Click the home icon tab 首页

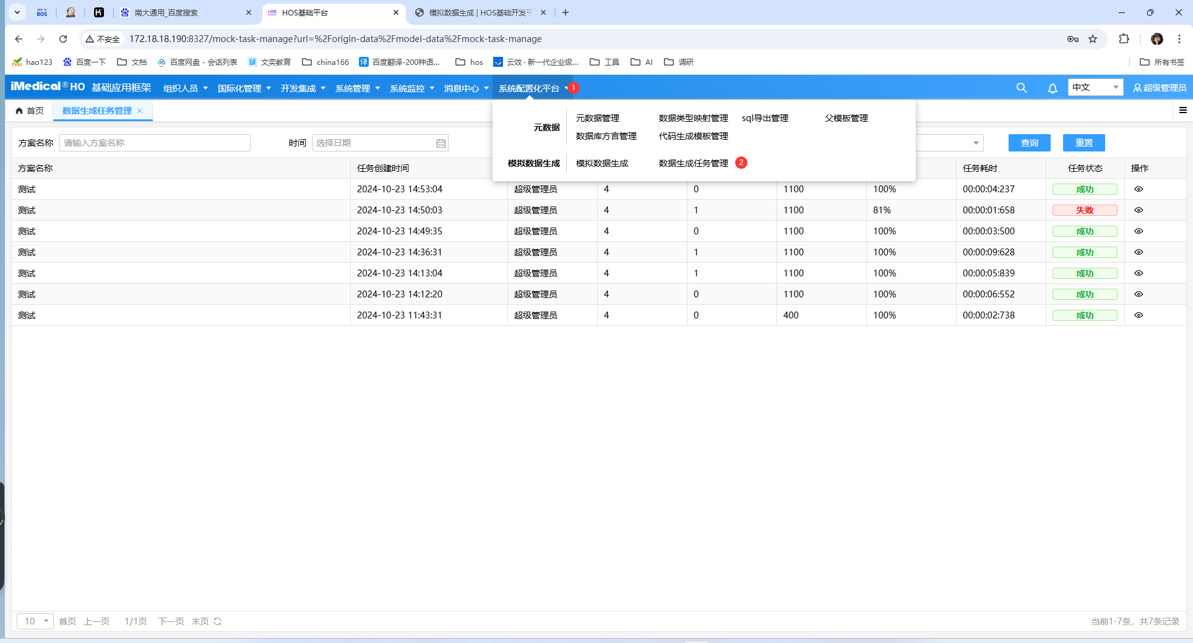pos(30,111)
